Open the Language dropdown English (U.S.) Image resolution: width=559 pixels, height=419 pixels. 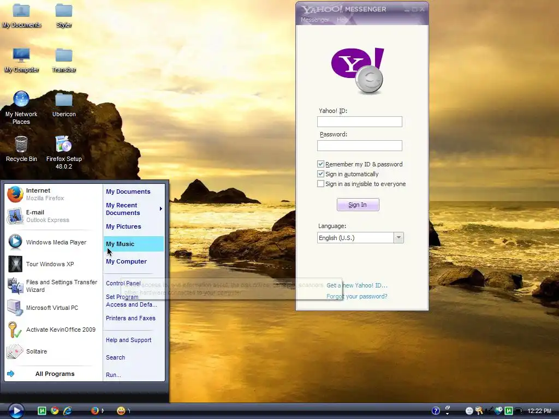pos(360,238)
